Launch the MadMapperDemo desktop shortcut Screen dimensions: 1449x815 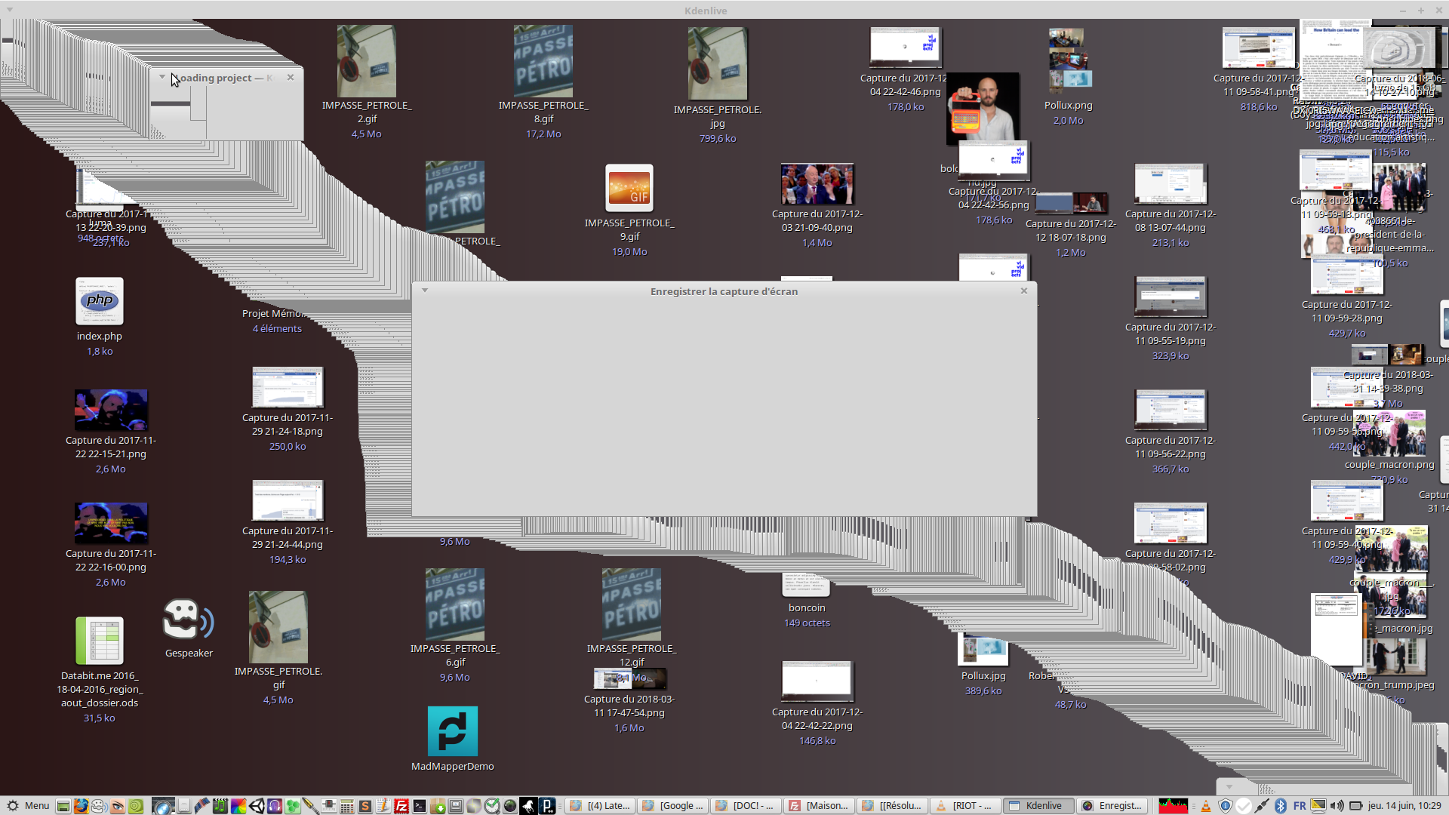(452, 732)
